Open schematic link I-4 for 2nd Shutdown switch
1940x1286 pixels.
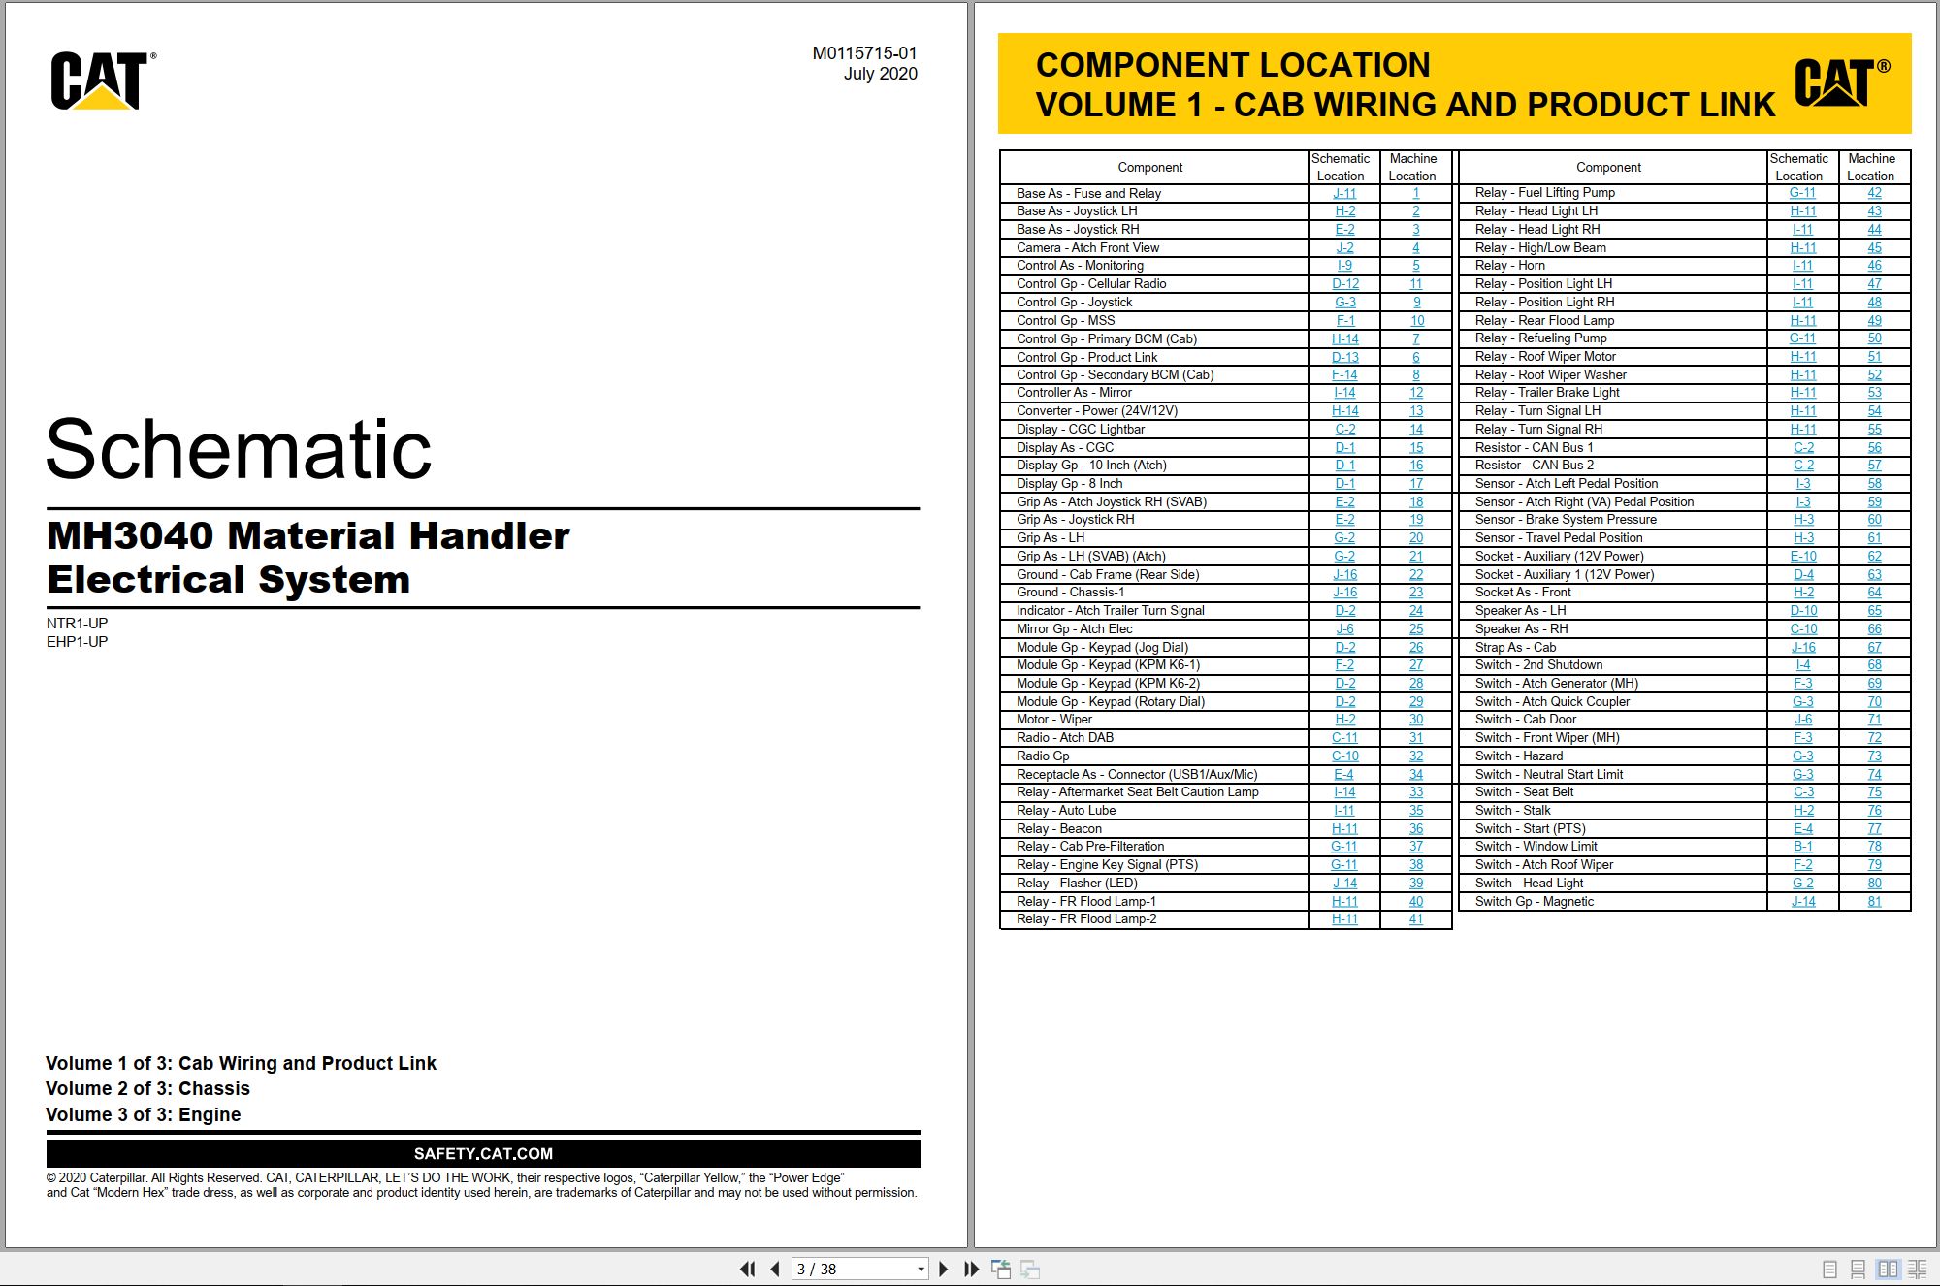[x=1803, y=664]
